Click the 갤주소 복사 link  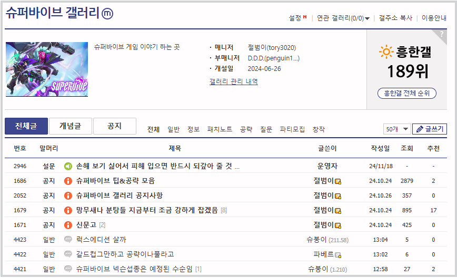point(395,18)
